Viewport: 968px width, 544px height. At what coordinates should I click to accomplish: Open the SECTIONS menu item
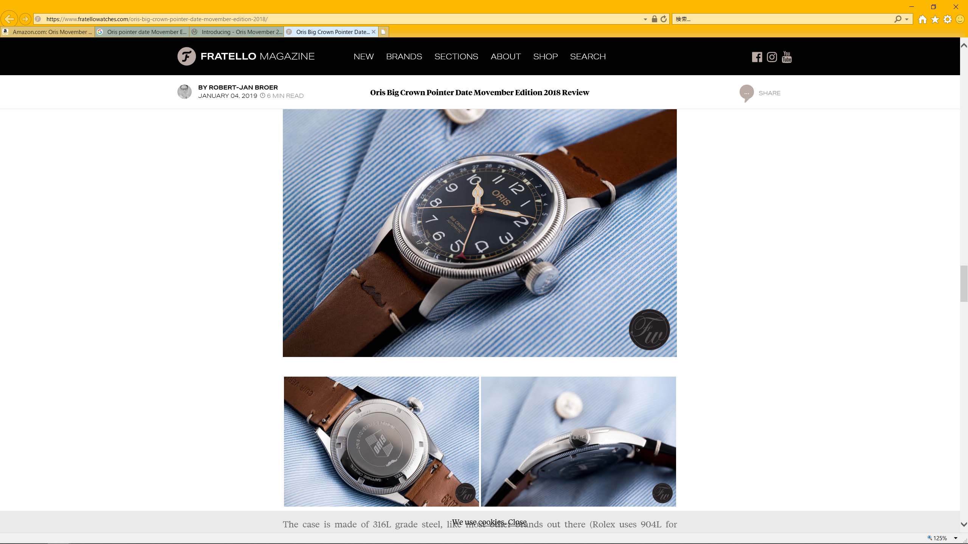click(456, 57)
